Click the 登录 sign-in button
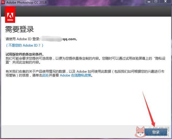Screen dimensions: 172x139 (x=156, y=132)
